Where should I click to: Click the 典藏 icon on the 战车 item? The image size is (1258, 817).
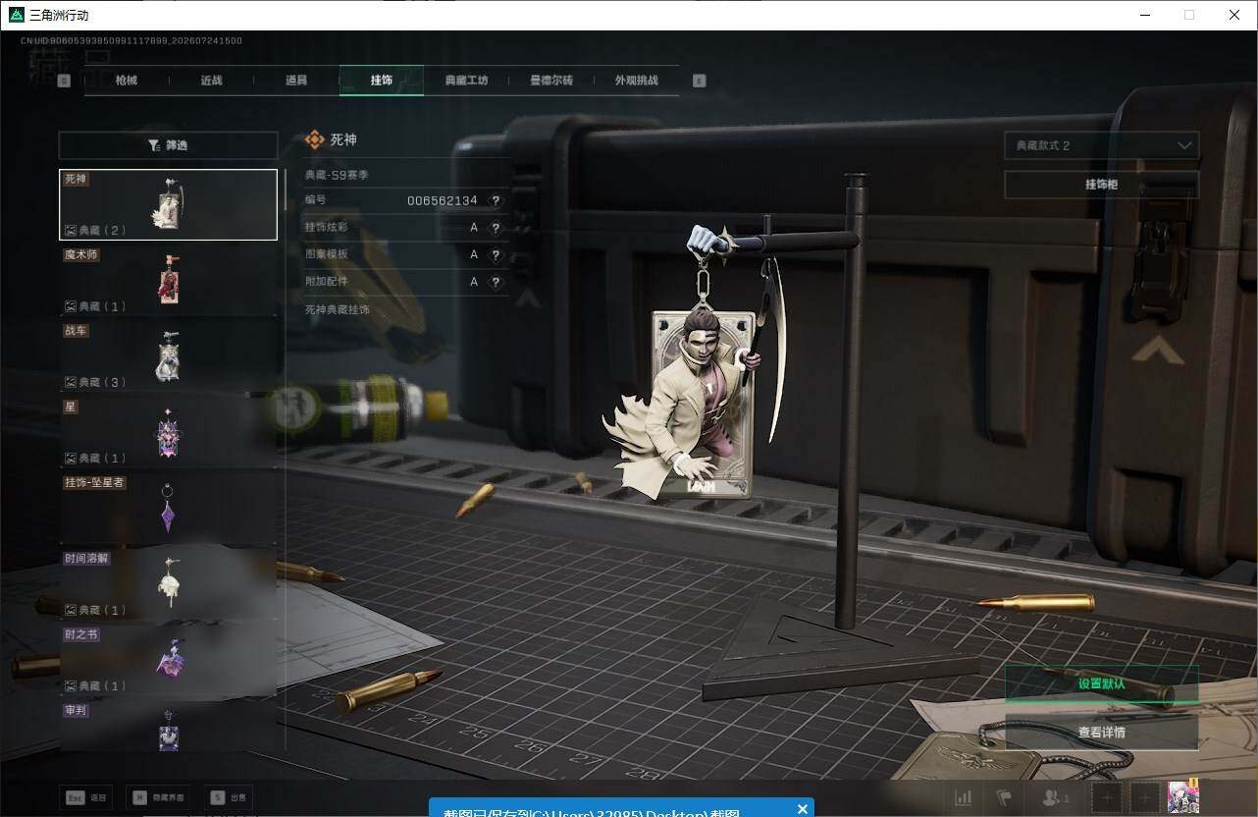coord(71,382)
